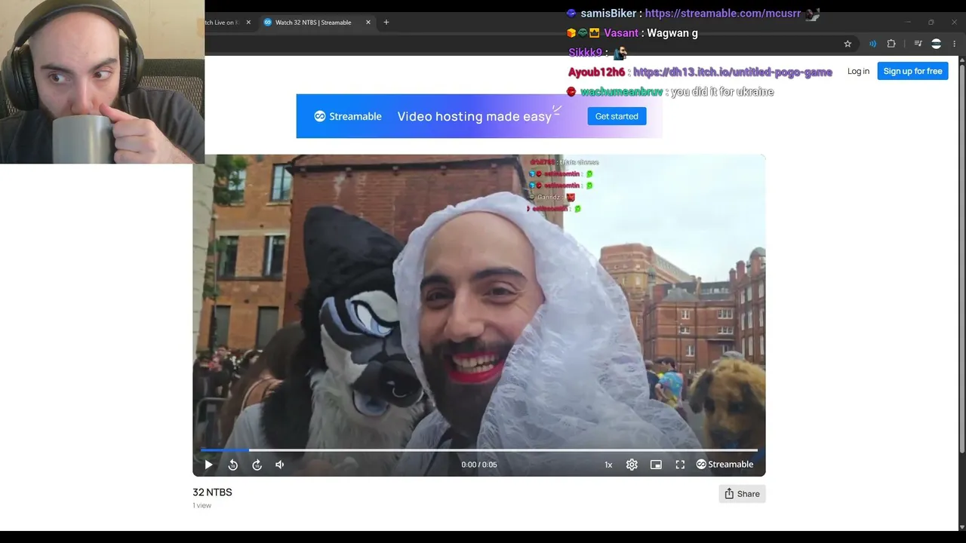This screenshot has height=543, width=966.
Task: Open the 1x playback speed menu
Action: 608,465
